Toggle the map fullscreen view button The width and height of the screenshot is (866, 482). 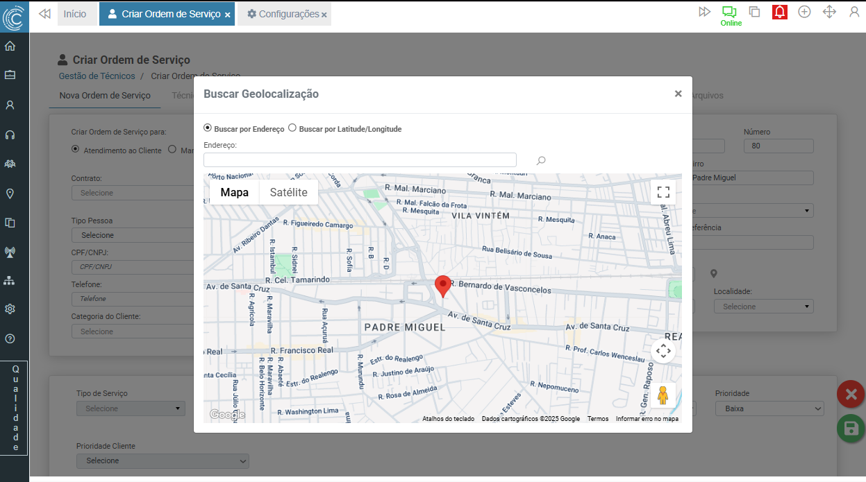tap(663, 192)
